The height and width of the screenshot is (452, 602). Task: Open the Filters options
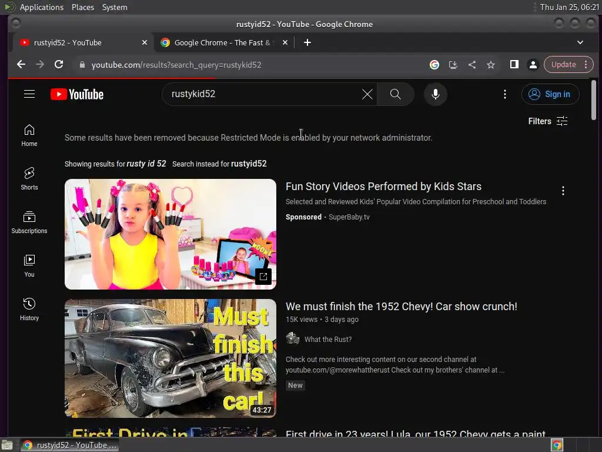click(x=548, y=121)
